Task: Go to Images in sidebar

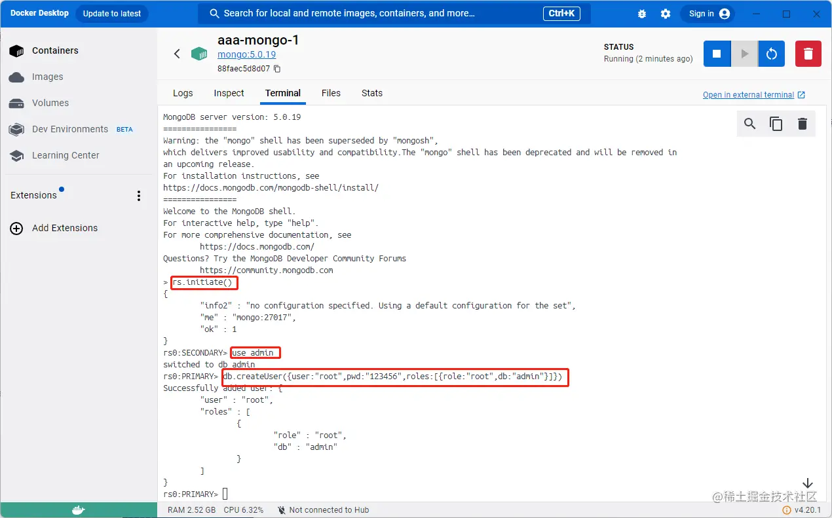Action: [48, 77]
